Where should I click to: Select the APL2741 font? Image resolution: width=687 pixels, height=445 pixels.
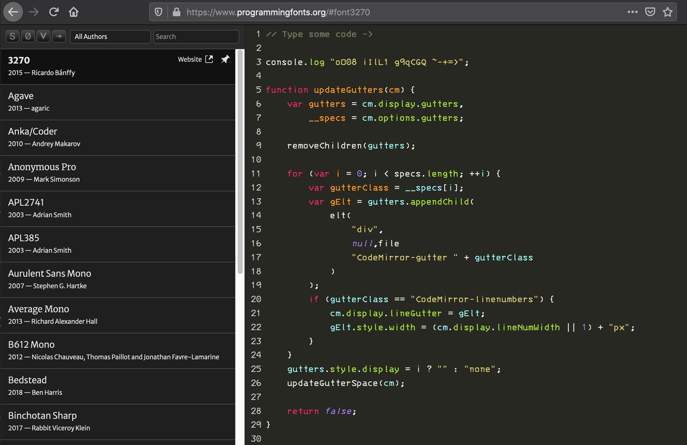[x=118, y=208]
